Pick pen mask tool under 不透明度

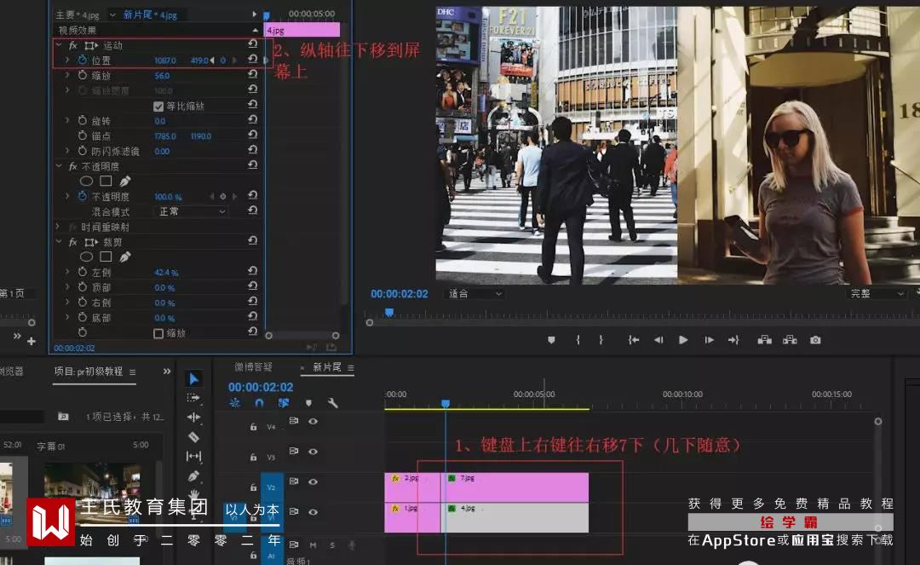125,181
